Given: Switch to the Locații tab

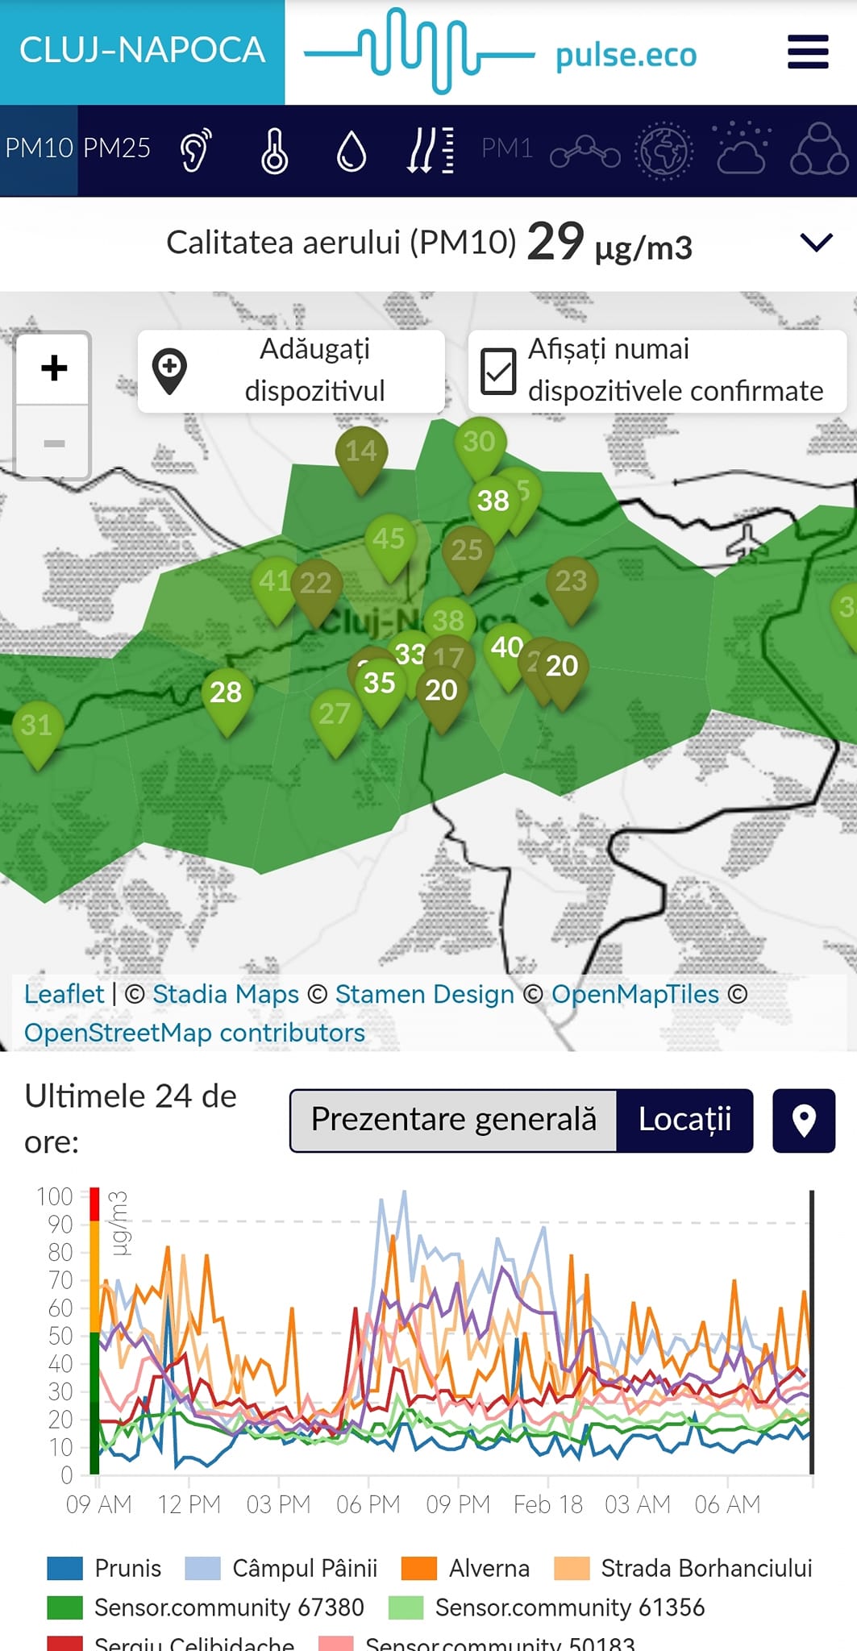Looking at the screenshot, I should [684, 1121].
